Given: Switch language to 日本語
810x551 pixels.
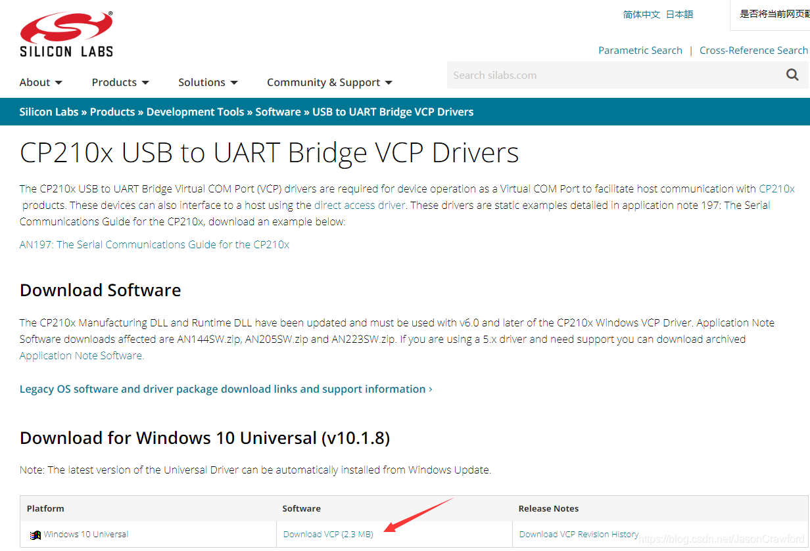Looking at the screenshot, I should 679,14.
